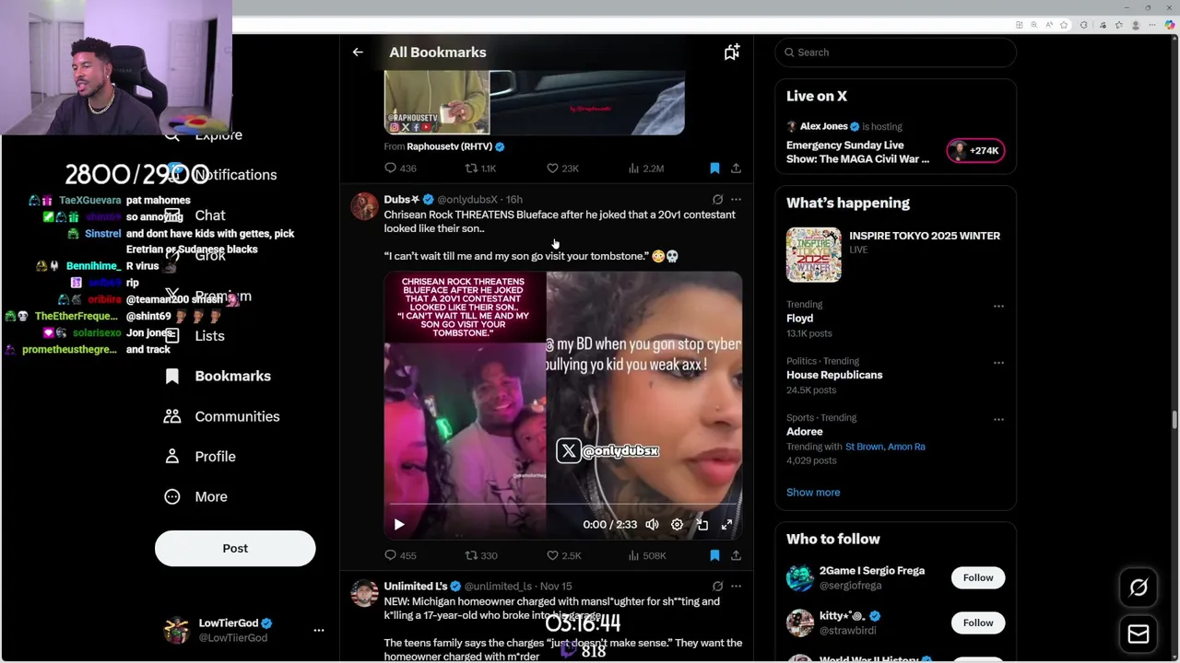The width and height of the screenshot is (1180, 663).
Task: View analytics for Dubs post (508K views)
Action: 647,555
